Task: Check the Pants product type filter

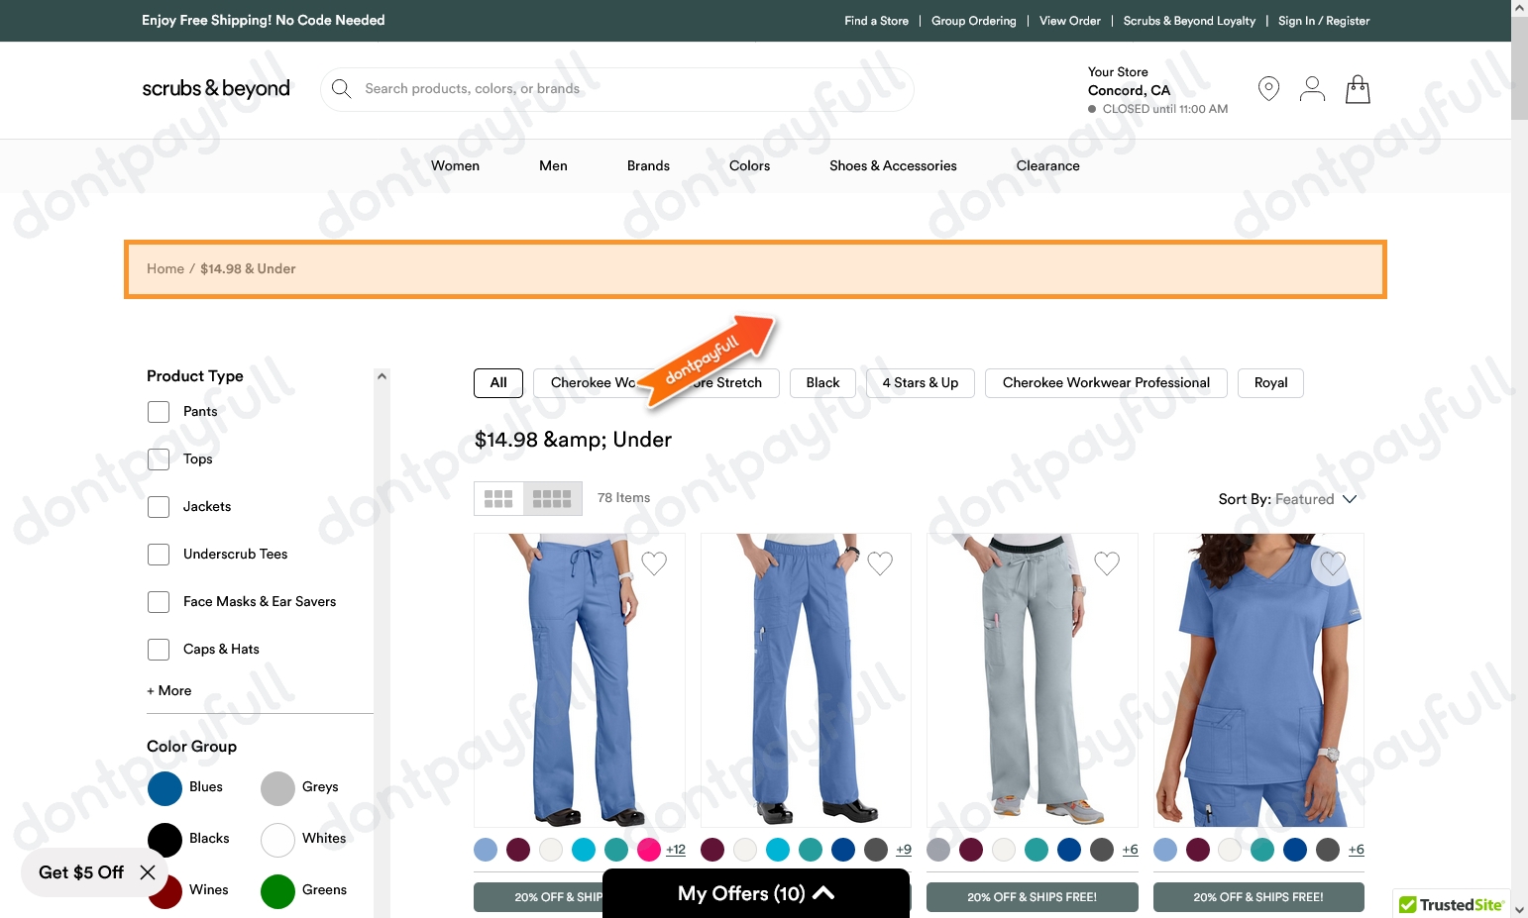Action: [x=158, y=411]
